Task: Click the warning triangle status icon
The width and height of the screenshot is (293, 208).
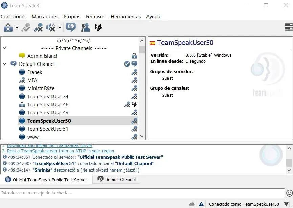Action: [x=201, y=204]
